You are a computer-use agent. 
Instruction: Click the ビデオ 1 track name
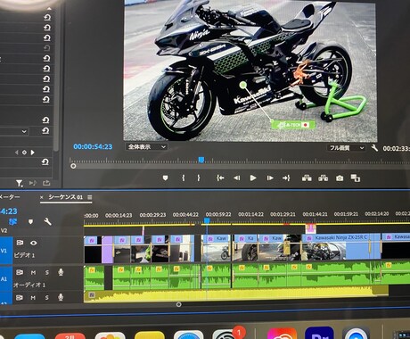[x=24, y=255]
